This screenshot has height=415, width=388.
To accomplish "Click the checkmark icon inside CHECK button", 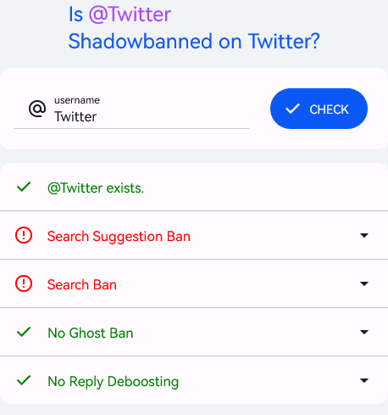I will (292, 109).
